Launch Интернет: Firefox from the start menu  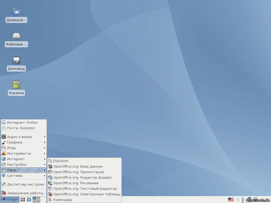click(x=24, y=123)
